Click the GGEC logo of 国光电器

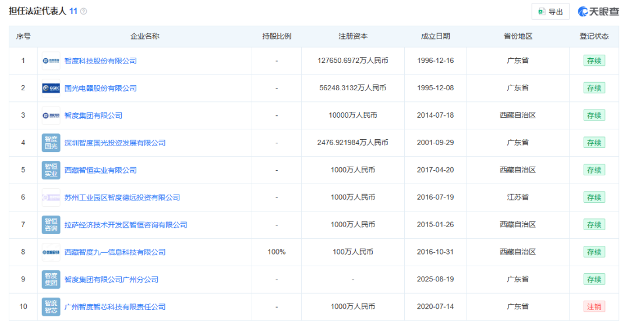pyautogui.click(x=51, y=88)
